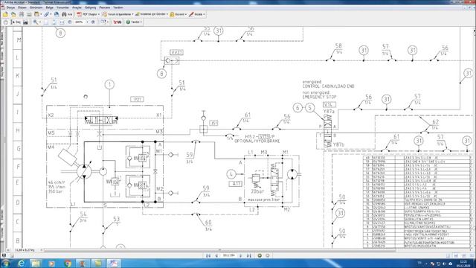Open Windows Media Player from taskbar

51,263
